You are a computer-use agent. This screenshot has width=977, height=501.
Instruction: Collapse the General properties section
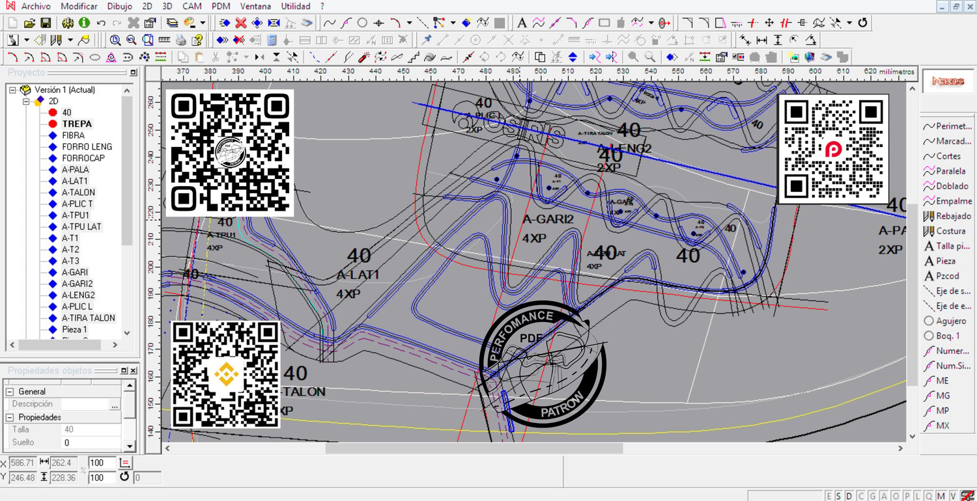coord(10,392)
